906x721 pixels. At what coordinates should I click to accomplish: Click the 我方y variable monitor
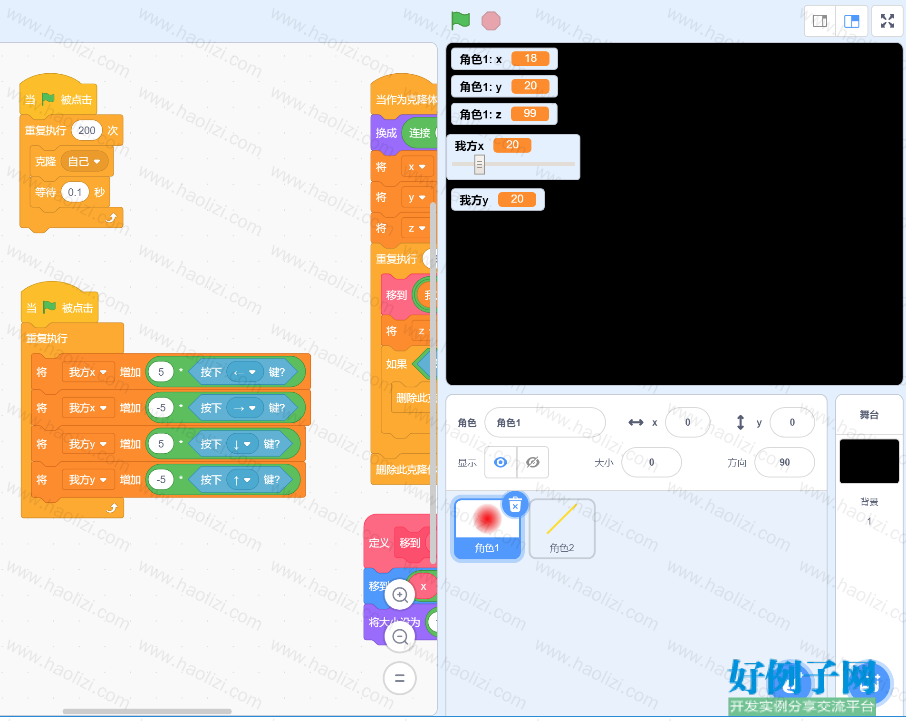498,200
